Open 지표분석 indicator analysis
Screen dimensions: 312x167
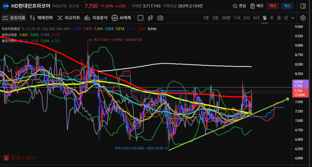(96, 18)
